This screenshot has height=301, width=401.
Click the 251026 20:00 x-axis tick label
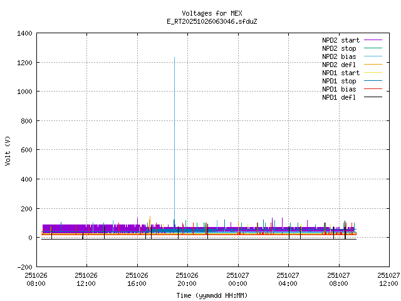187,279
